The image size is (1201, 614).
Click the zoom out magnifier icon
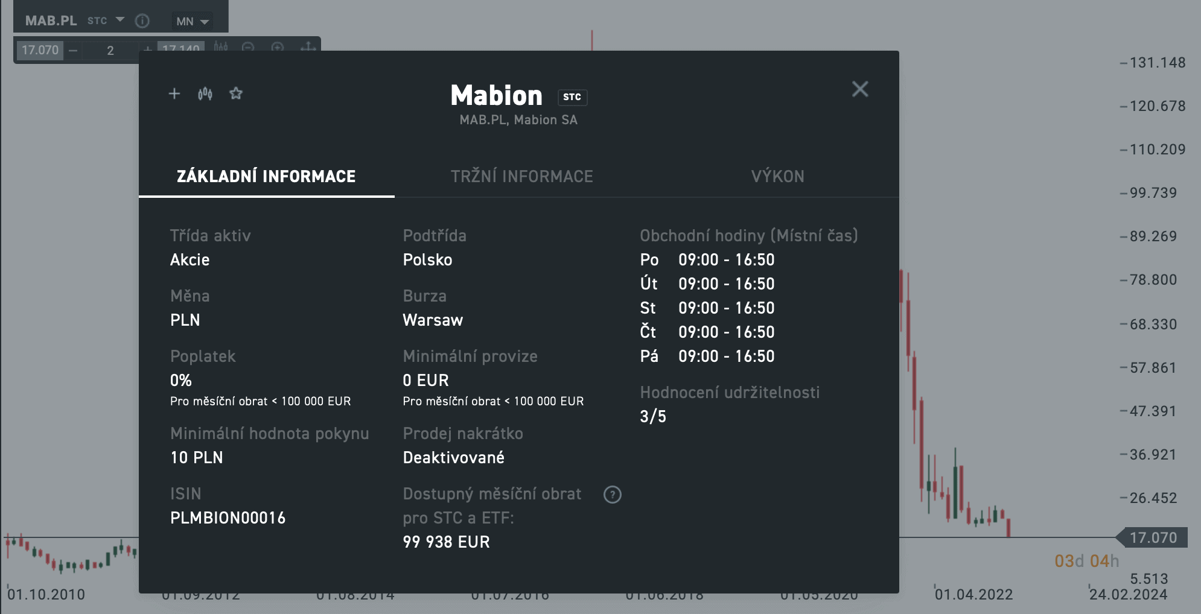[248, 46]
